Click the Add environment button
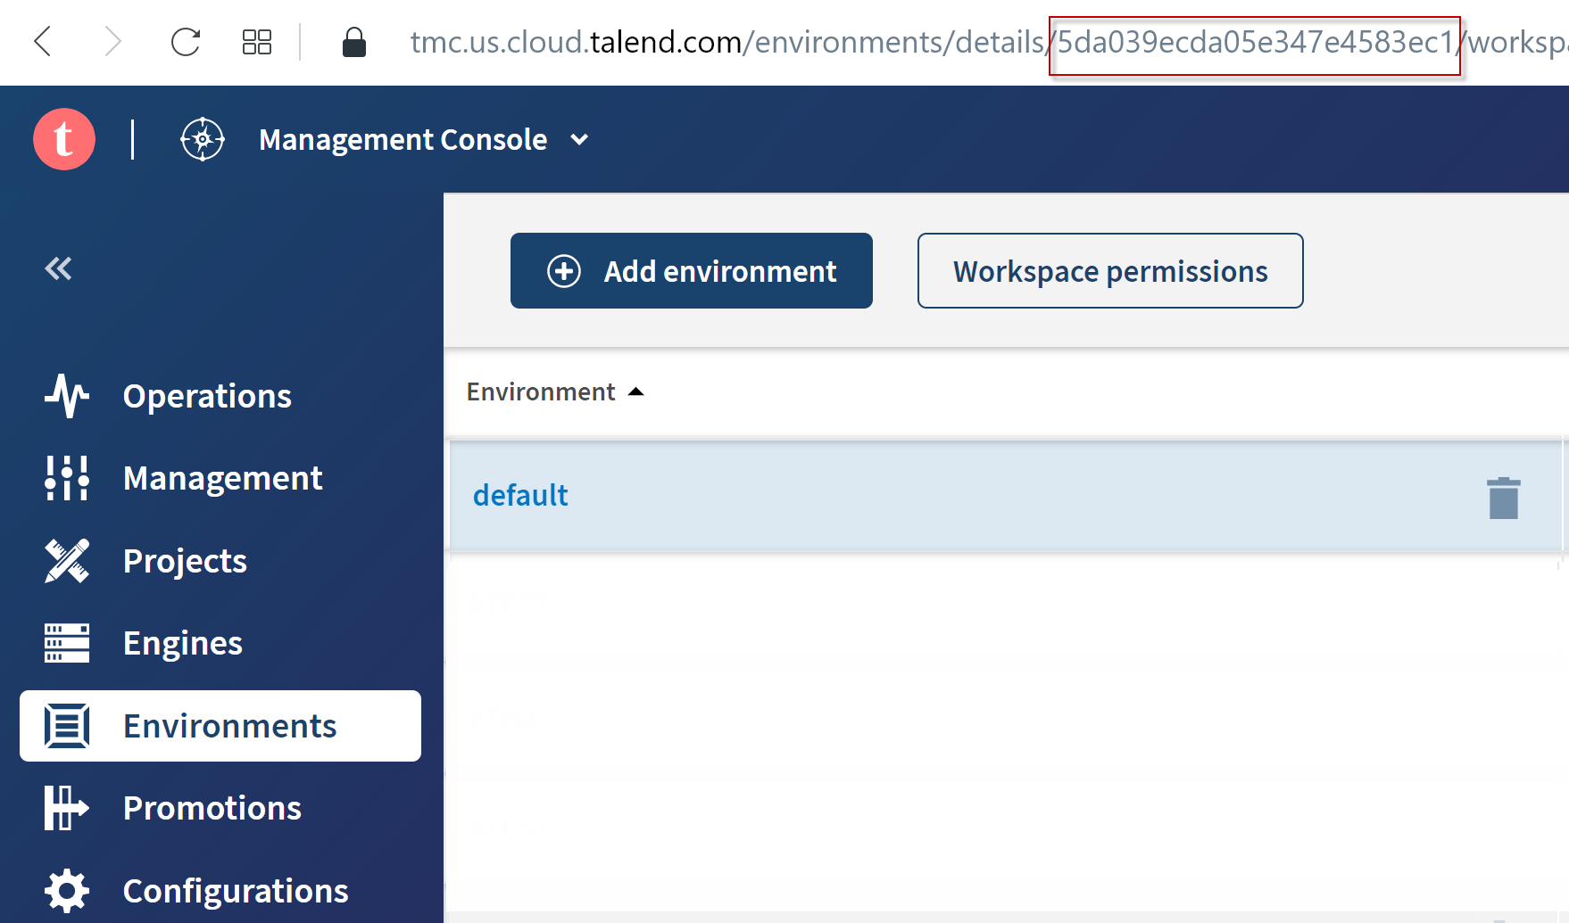 pyautogui.click(x=691, y=270)
